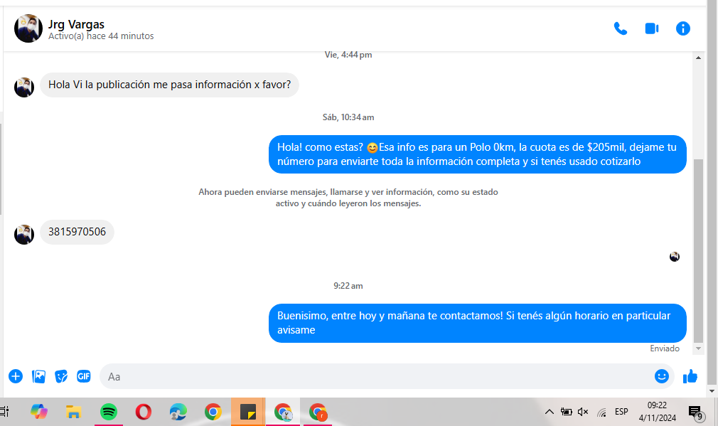Viewport: 718px width, 426px height.
Task: Check battery status in system tray
Action: point(566,412)
